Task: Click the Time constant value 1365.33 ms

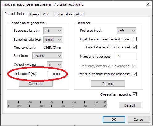Action: click(x=52, y=48)
